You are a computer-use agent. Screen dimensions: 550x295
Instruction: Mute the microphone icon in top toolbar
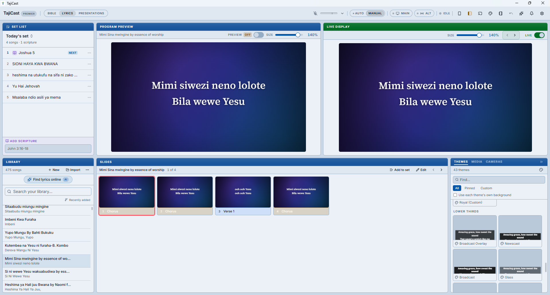[x=315, y=13]
